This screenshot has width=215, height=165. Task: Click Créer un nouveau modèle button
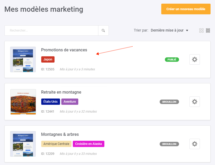click(x=186, y=9)
